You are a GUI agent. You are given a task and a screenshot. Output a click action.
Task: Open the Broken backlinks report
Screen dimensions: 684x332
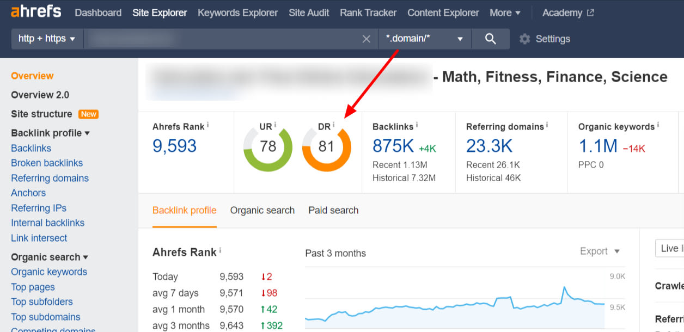[47, 163]
